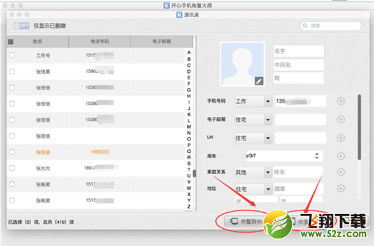Screen dimensions: 374x246
Task: Check the box for contact 张允光
Action: click(12, 168)
